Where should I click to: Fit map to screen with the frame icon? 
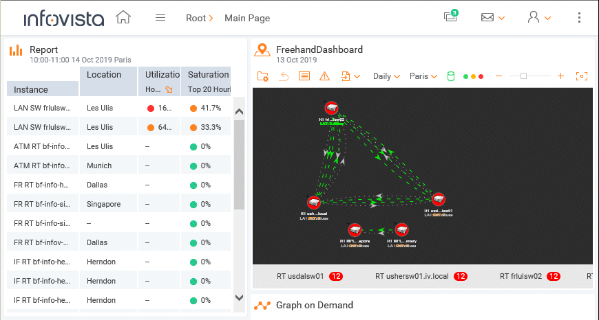click(x=581, y=76)
